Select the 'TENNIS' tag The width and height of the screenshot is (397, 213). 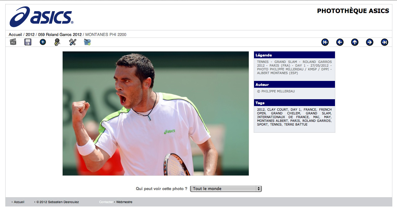click(276, 124)
